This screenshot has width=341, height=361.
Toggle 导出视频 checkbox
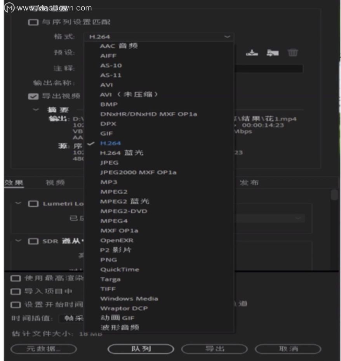pos(33,97)
